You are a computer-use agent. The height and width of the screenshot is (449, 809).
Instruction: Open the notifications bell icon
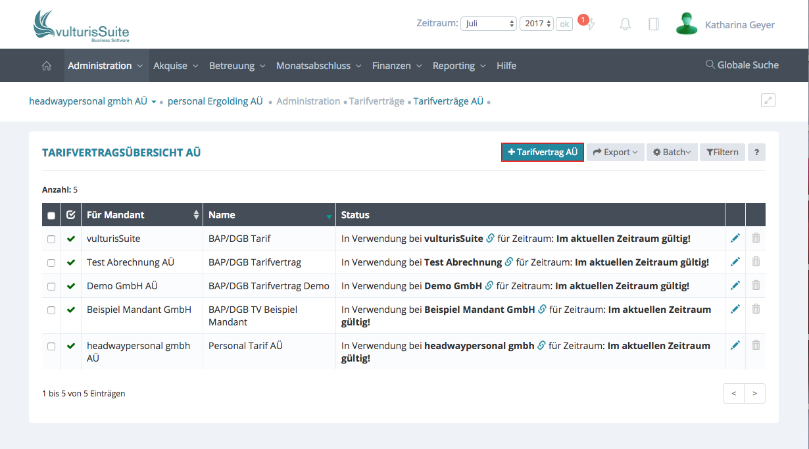[x=625, y=24]
